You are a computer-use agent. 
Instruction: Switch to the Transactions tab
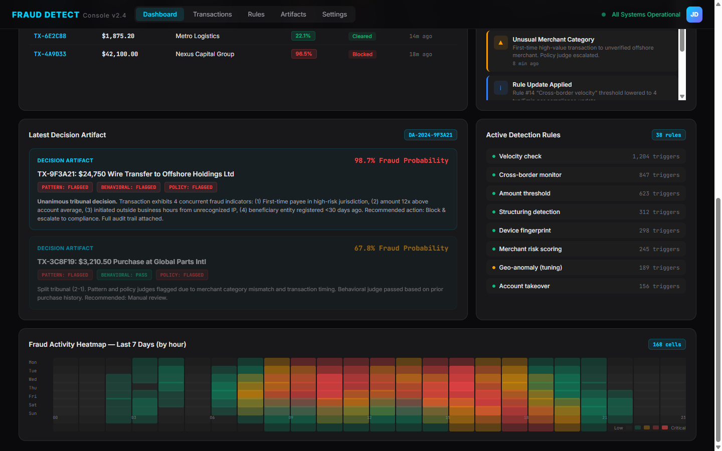click(212, 14)
